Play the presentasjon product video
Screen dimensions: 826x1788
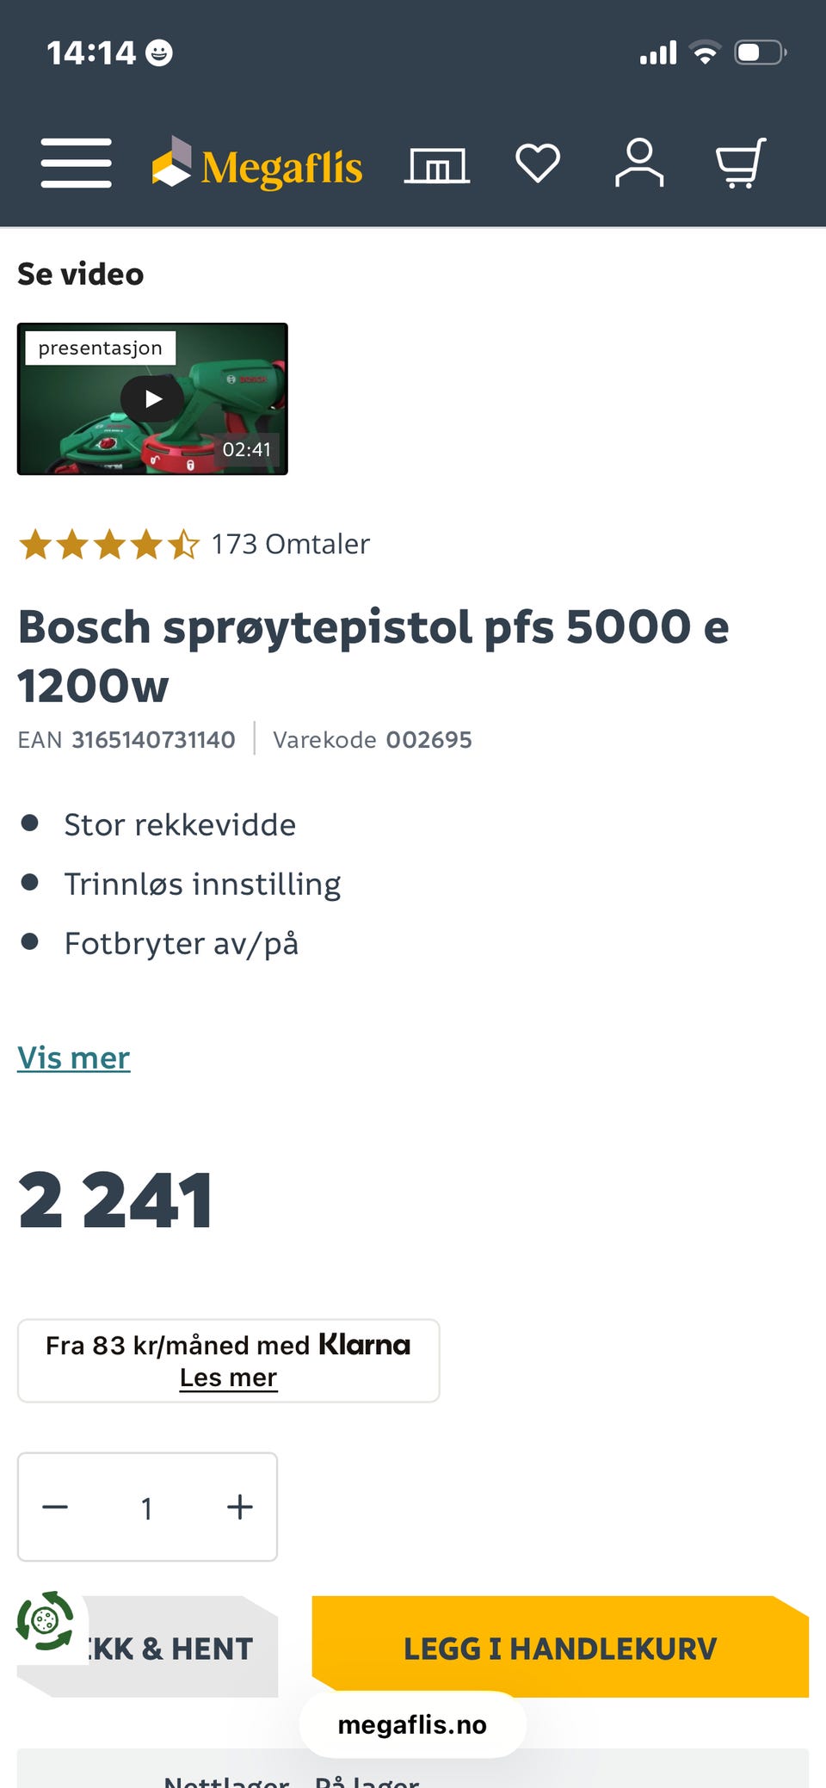[153, 399]
